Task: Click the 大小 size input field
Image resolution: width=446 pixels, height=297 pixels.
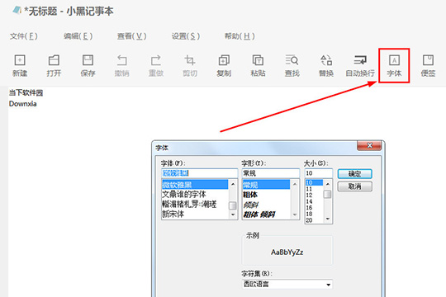Action: coord(318,173)
